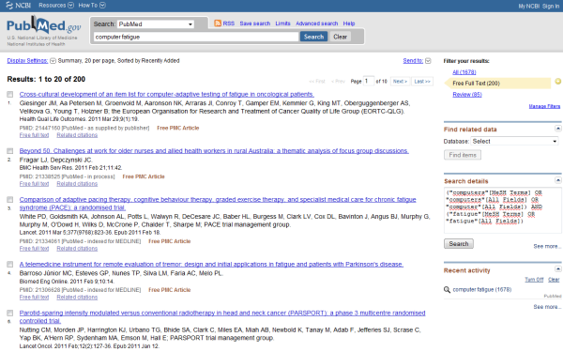
Task: Click the Next page link
Action: click(x=400, y=82)
